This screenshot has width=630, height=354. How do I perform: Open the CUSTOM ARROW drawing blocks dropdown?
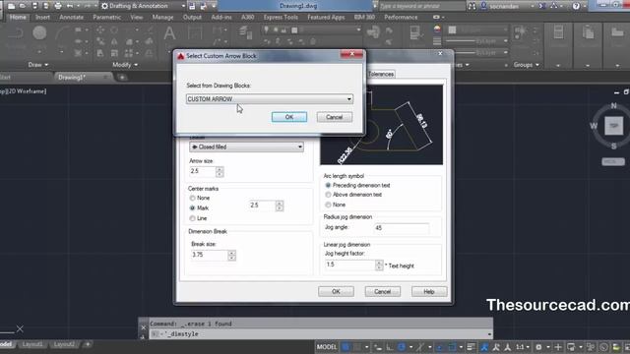click(x=270, y=98)
